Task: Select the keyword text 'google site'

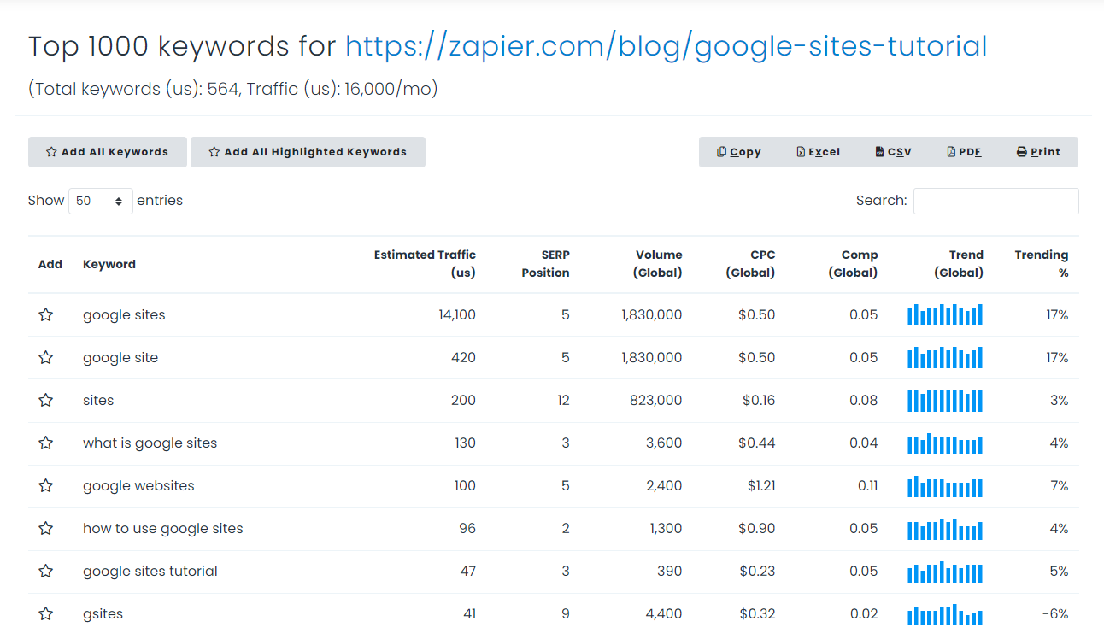Action: point(120,358)
